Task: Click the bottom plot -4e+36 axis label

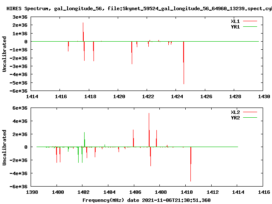Action: click(18, 173)
